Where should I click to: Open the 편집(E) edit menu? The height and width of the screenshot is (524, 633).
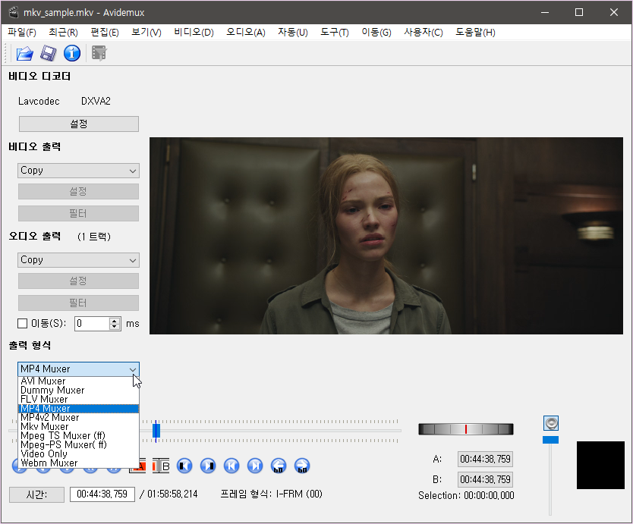click(x=105, y=33)
